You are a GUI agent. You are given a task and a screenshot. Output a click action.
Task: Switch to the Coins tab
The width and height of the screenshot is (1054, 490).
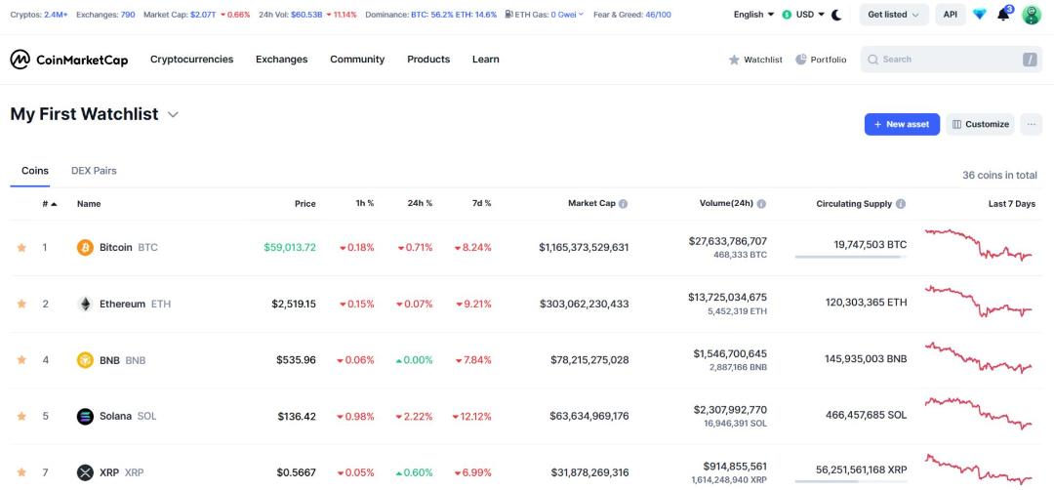click(35, 171)
